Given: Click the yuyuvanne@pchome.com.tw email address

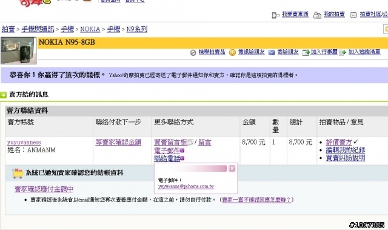Looking at the screenshot, I should coord(186,186).
